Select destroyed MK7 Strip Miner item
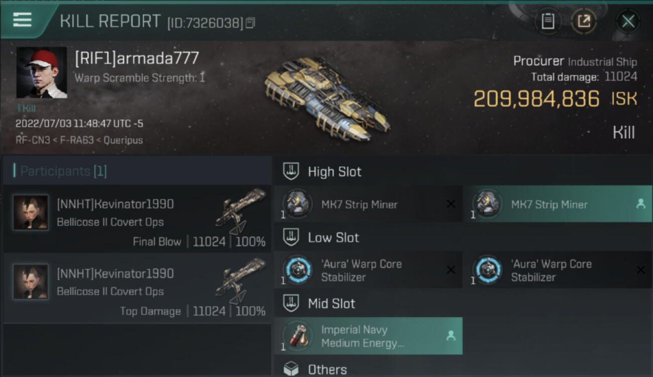 point(368,204)
